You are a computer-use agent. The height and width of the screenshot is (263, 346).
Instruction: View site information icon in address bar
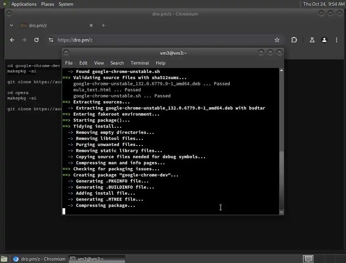[51, 40]
